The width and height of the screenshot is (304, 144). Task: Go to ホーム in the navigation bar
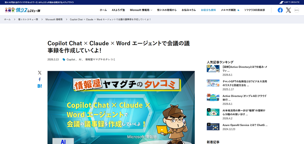[103, 10]
